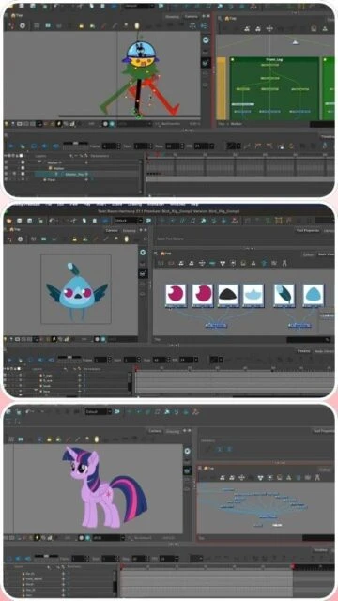Open the Timeline tab in the walker rig window
The image size is (338, 601).
click(328, 136)
